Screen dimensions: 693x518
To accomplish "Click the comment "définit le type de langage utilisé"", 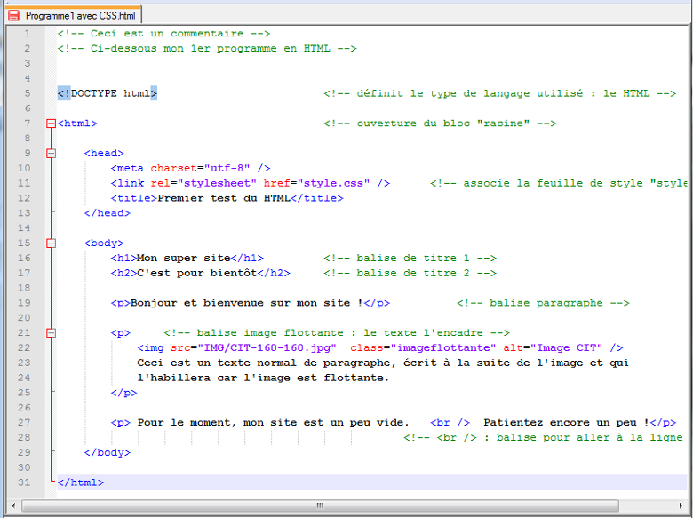I will 500,93.
